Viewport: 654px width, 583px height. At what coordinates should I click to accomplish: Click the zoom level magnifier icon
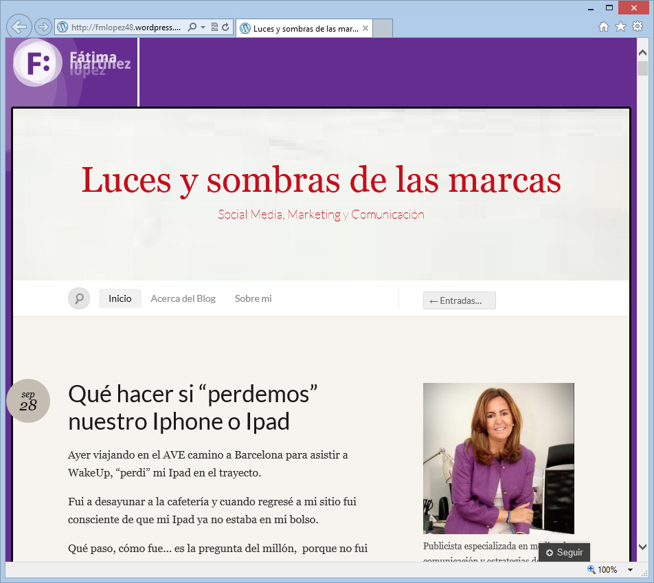(x=591, y=569)
